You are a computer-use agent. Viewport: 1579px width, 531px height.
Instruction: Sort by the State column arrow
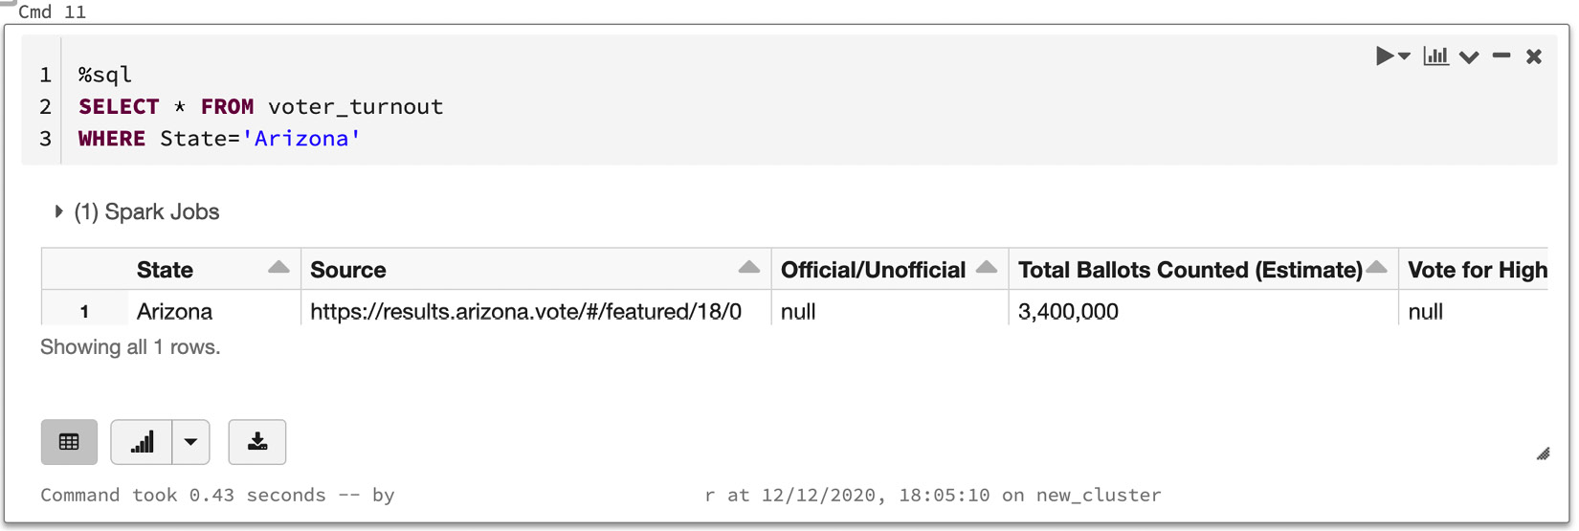click(278, 267)
